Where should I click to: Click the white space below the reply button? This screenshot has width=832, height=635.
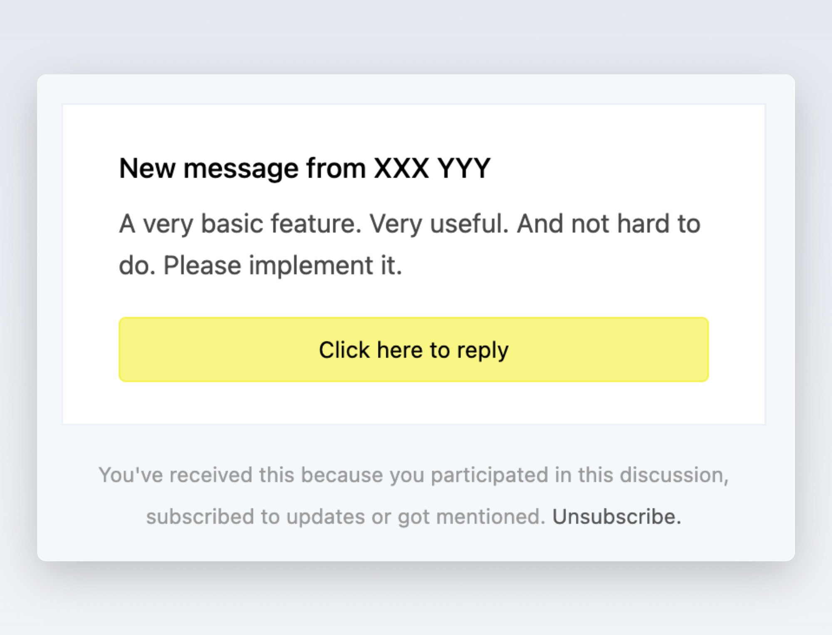tap(414, 403)
